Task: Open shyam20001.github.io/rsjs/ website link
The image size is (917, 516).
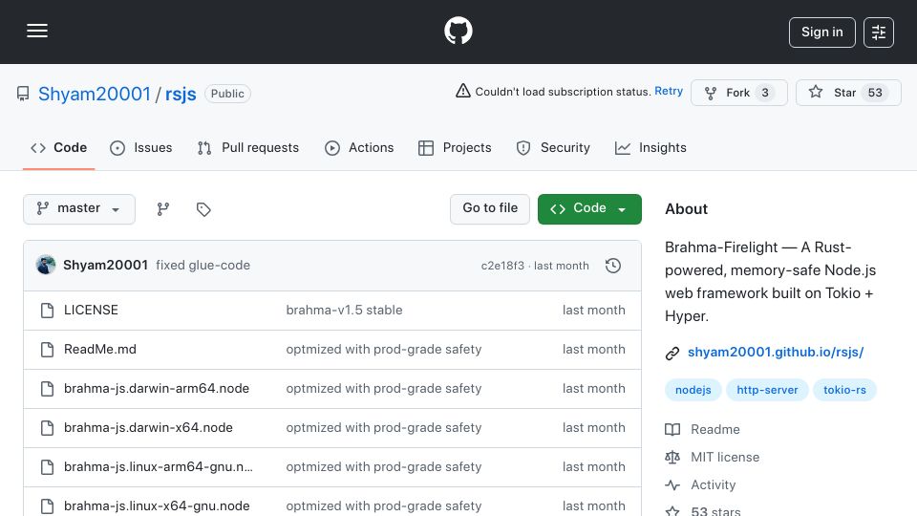Action: (x=776, y=353)
